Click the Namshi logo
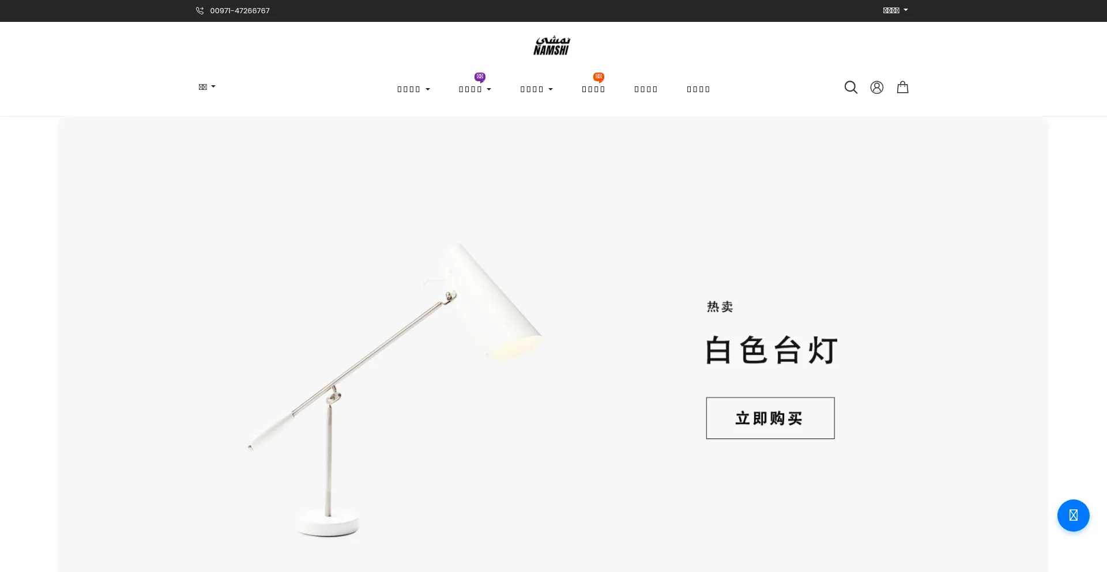Viewport: 1107px width, 572px height. point(552,46)
